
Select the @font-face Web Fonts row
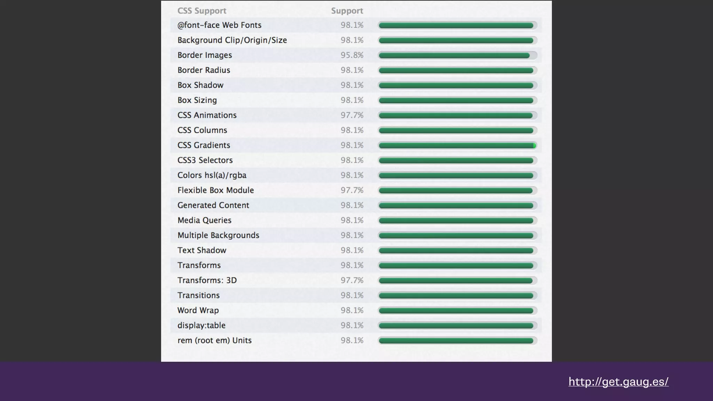point(219,25)
